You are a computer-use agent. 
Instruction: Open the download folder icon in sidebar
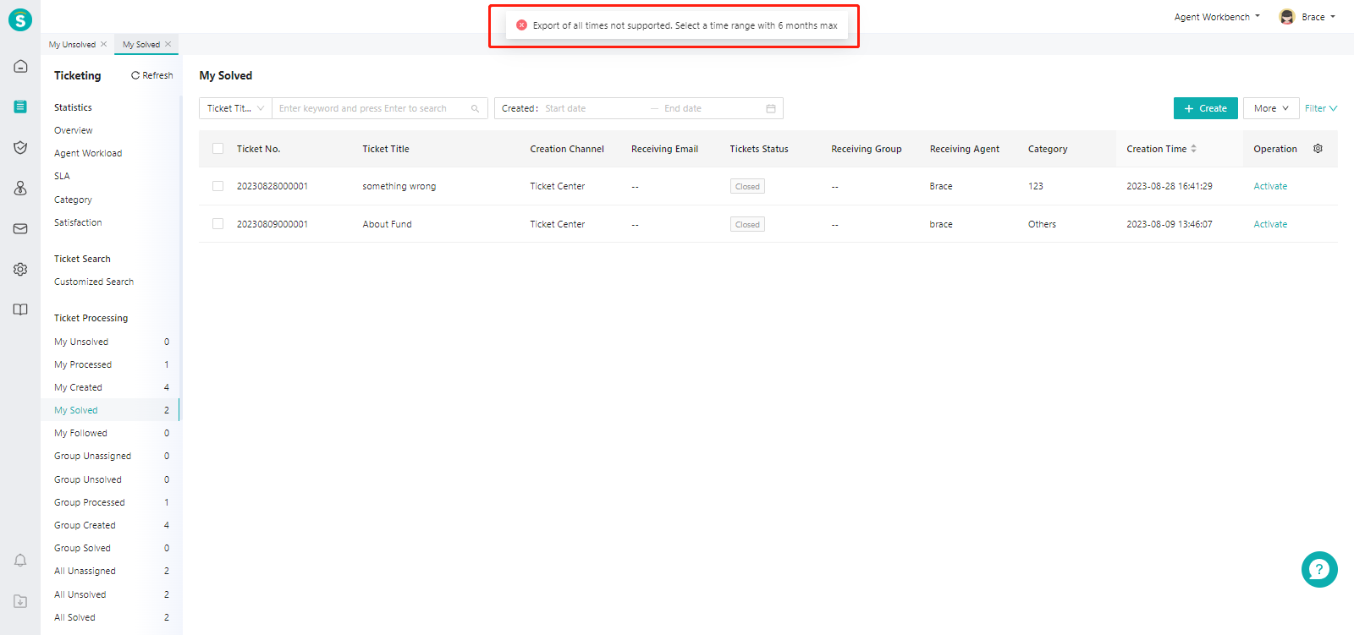[x=20, y=601]
